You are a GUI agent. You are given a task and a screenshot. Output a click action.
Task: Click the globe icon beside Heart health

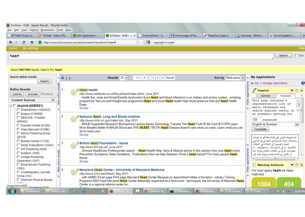[74, 92]
